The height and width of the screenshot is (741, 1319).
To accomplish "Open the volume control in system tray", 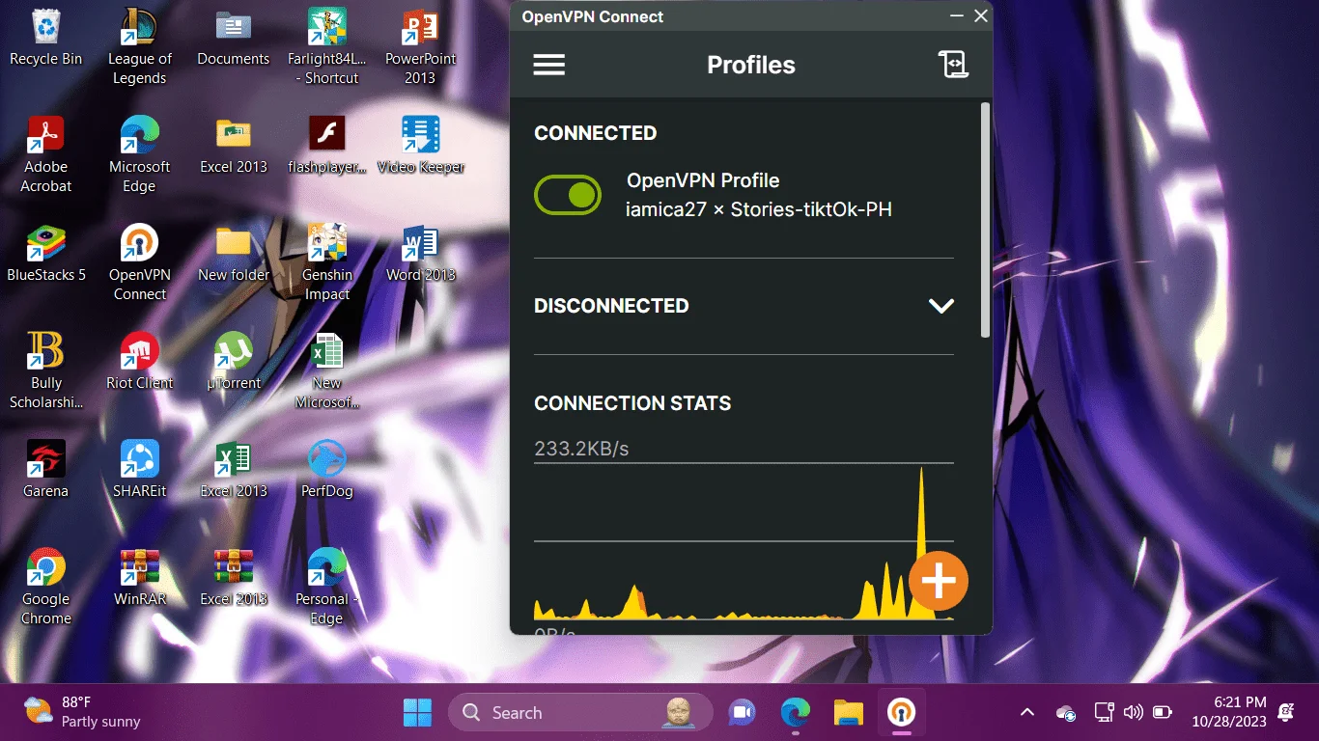I will pos(1134,713).
